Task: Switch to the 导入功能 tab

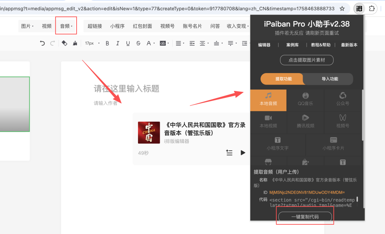Action: (330, 79)
